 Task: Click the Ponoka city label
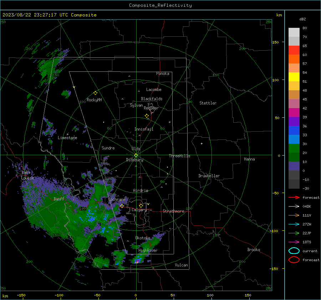(x=163, y=73)
